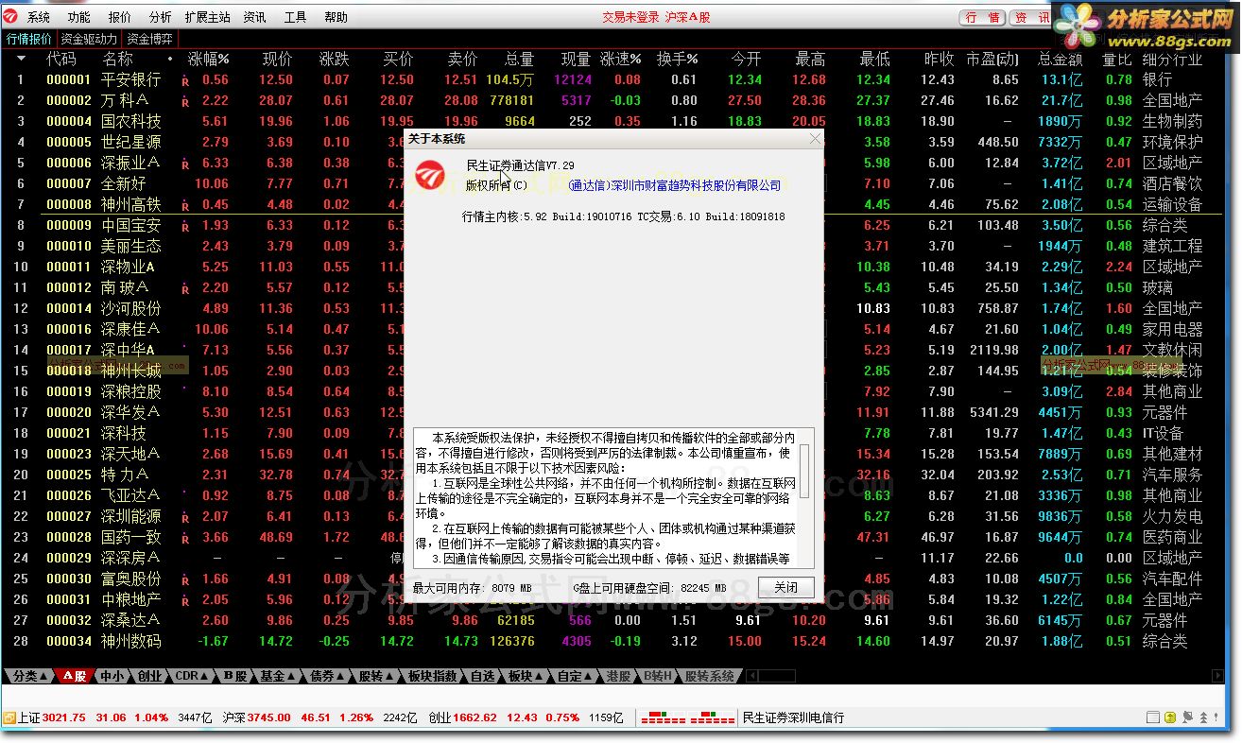Select the 板块指数 bottom tab
The height and width of the screenshot is (743, 1242).
432,677
